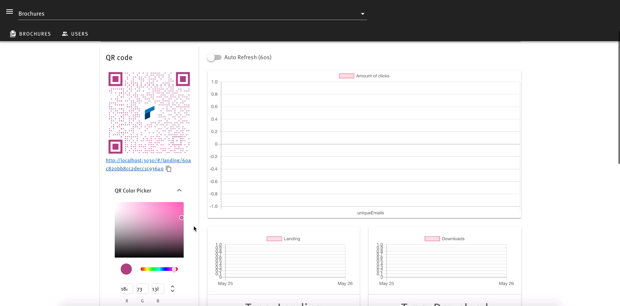Click the Users people icon
Viewport: 620px width, 306px height.
point(65,34)
